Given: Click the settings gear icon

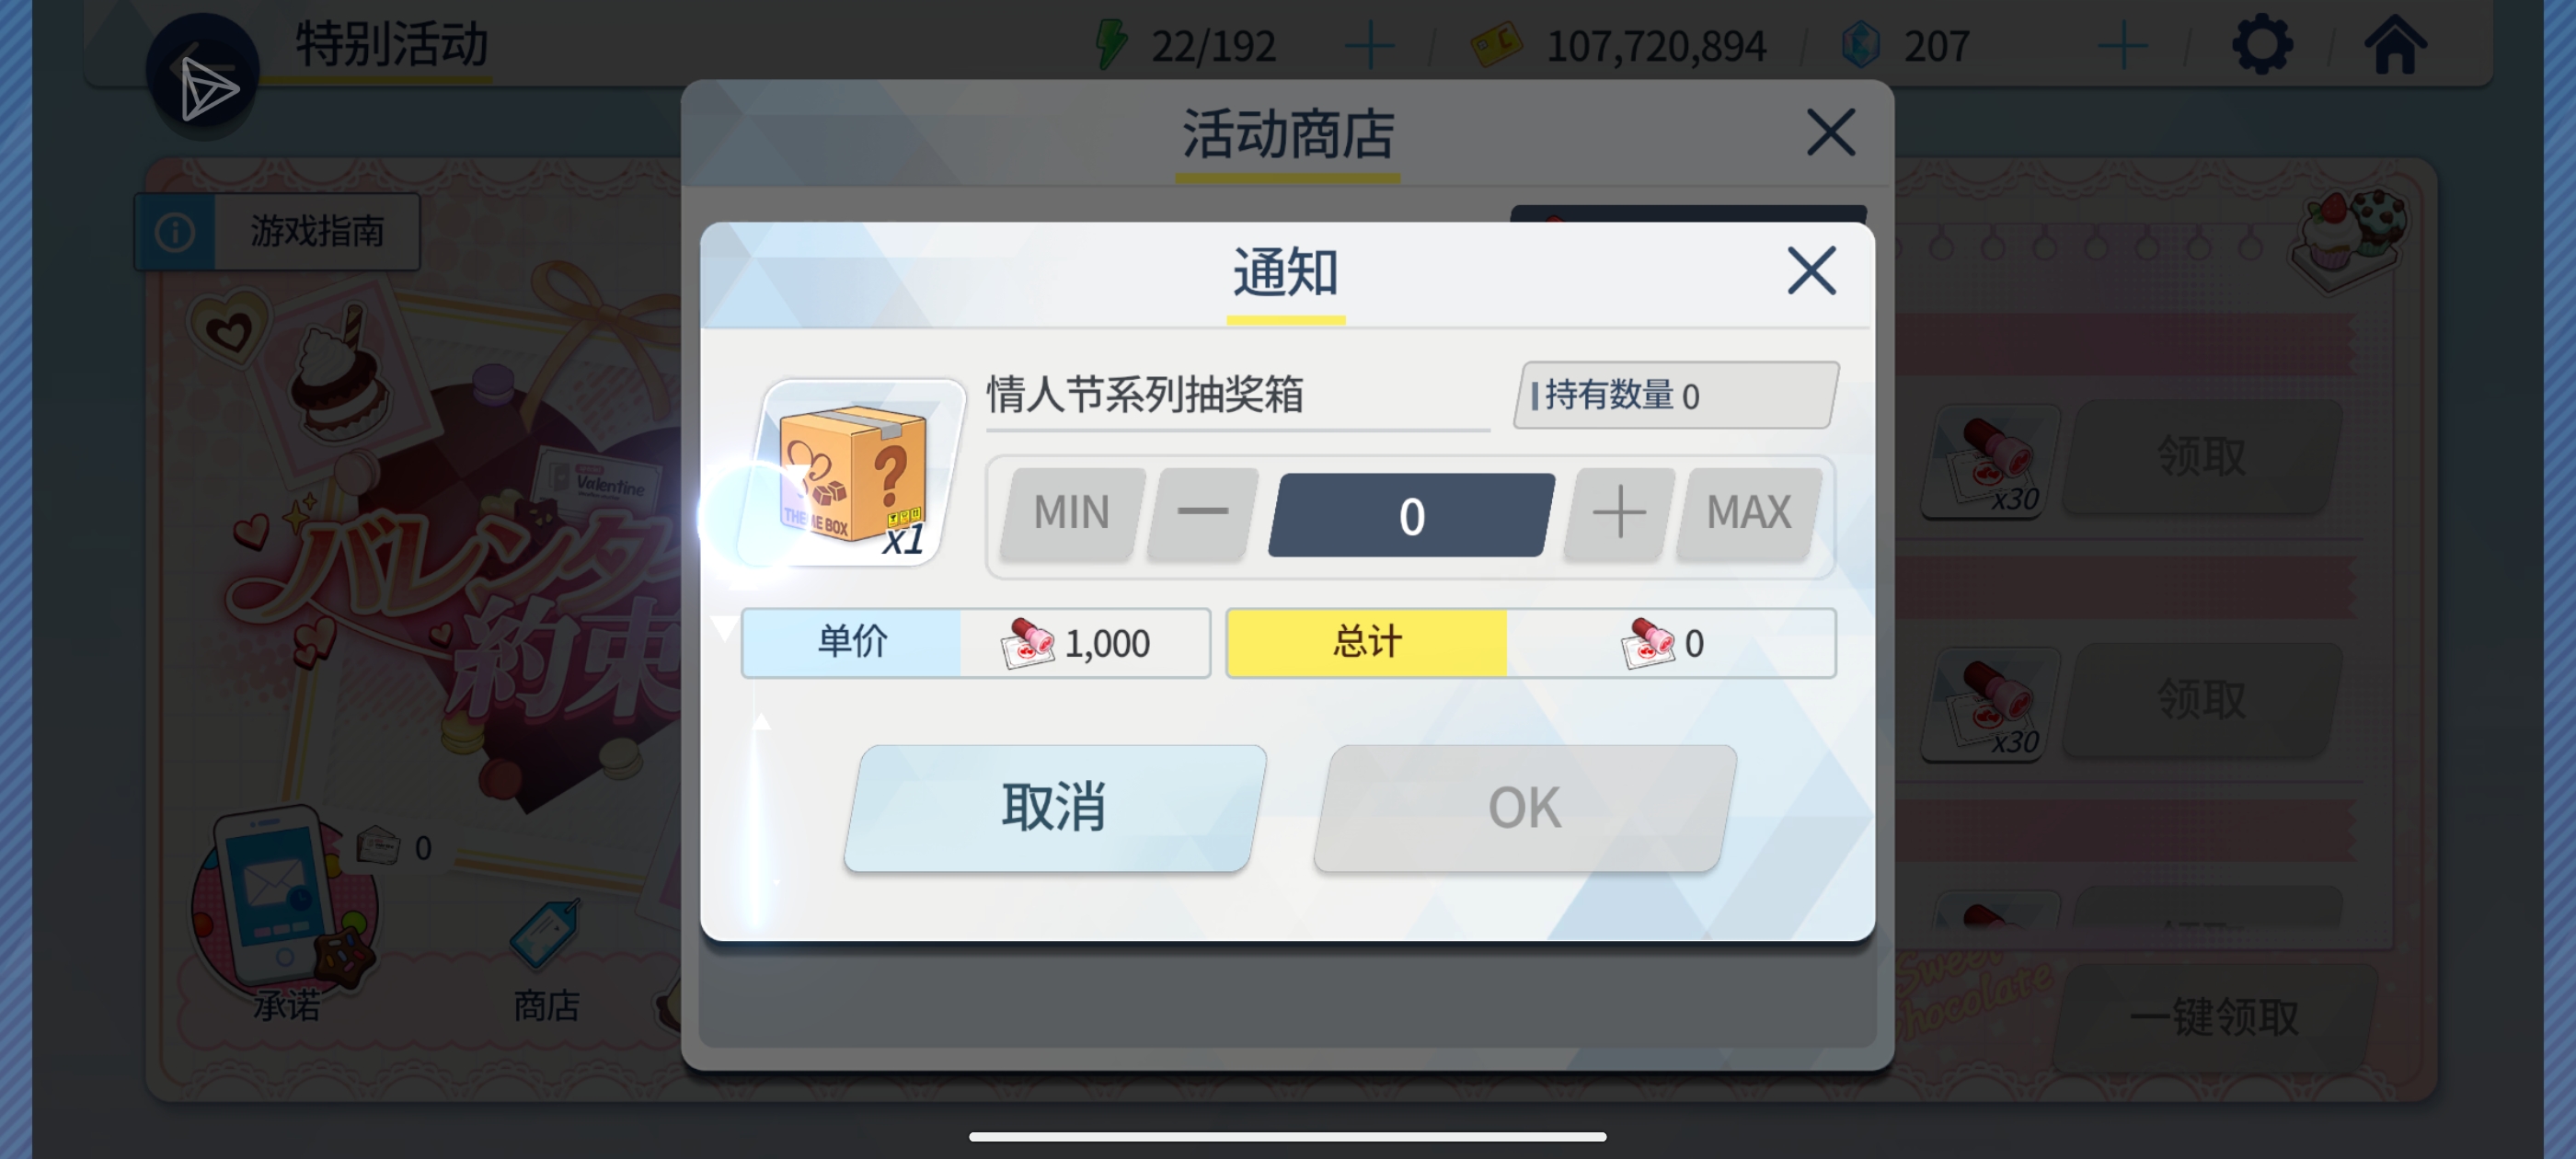Looking at the screenshot, I should [2262, 45].
